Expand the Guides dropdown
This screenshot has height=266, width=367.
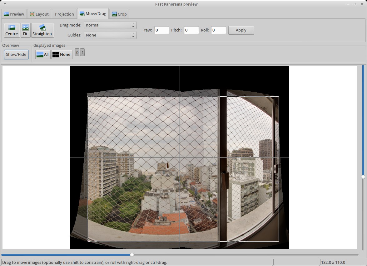coord(110,35)
